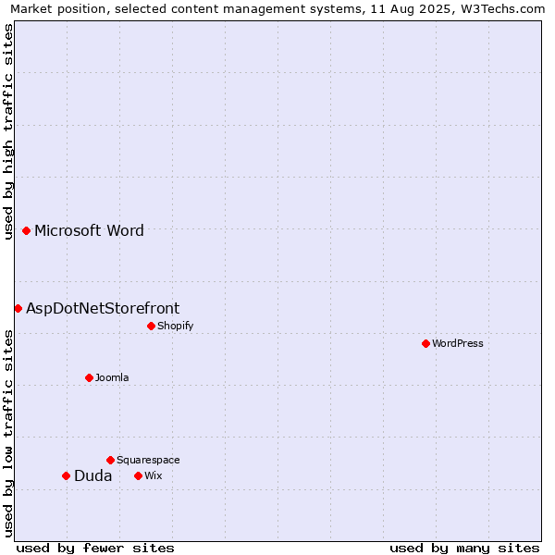
Task: Click the 'used by many sites' axis label
Action: pos(464,549)
